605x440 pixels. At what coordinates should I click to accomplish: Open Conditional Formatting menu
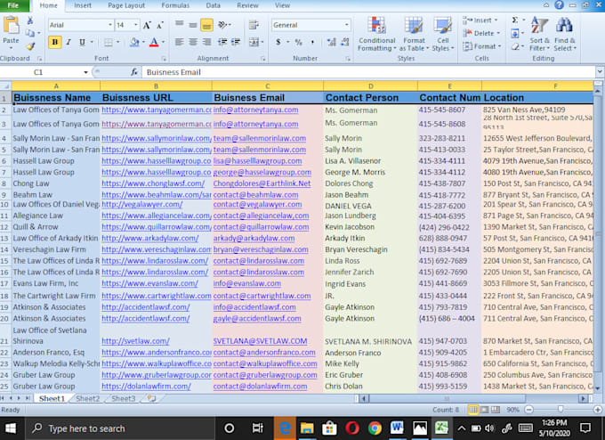click(x=376, y=34)
